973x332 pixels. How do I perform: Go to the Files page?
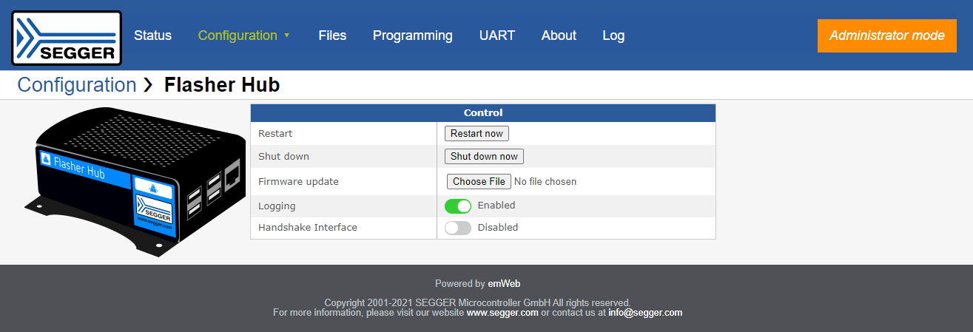point(332,35)
